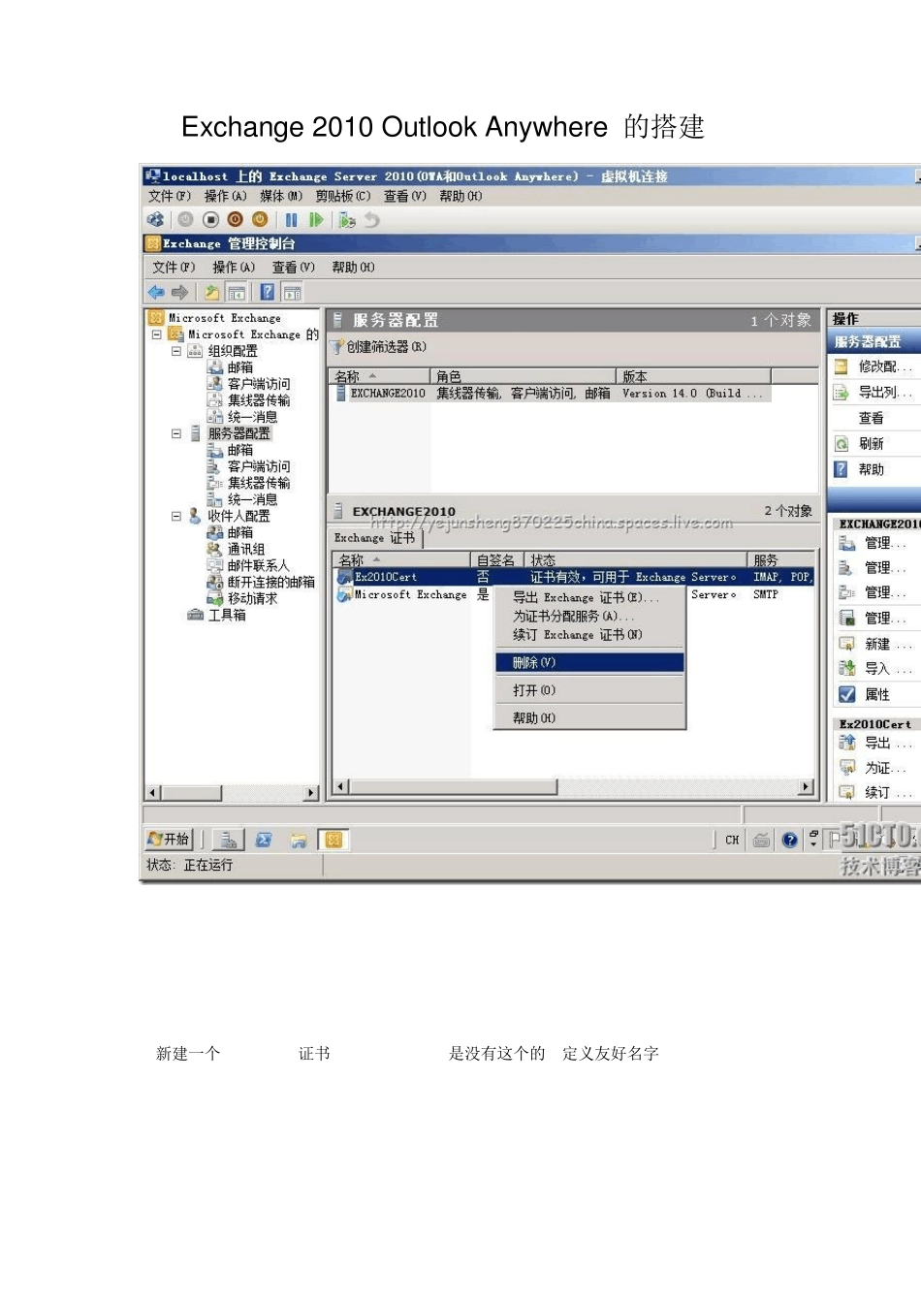Click certificate list right scroll arrow

pyautogui.click(x=807, y=787)
